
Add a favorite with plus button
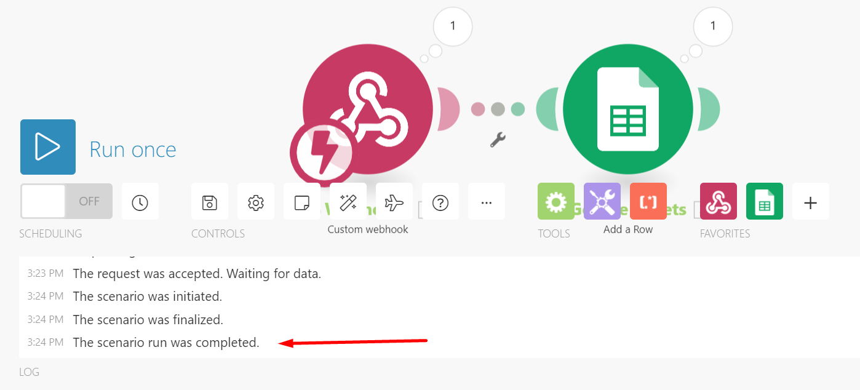click(x=811, y=201)
